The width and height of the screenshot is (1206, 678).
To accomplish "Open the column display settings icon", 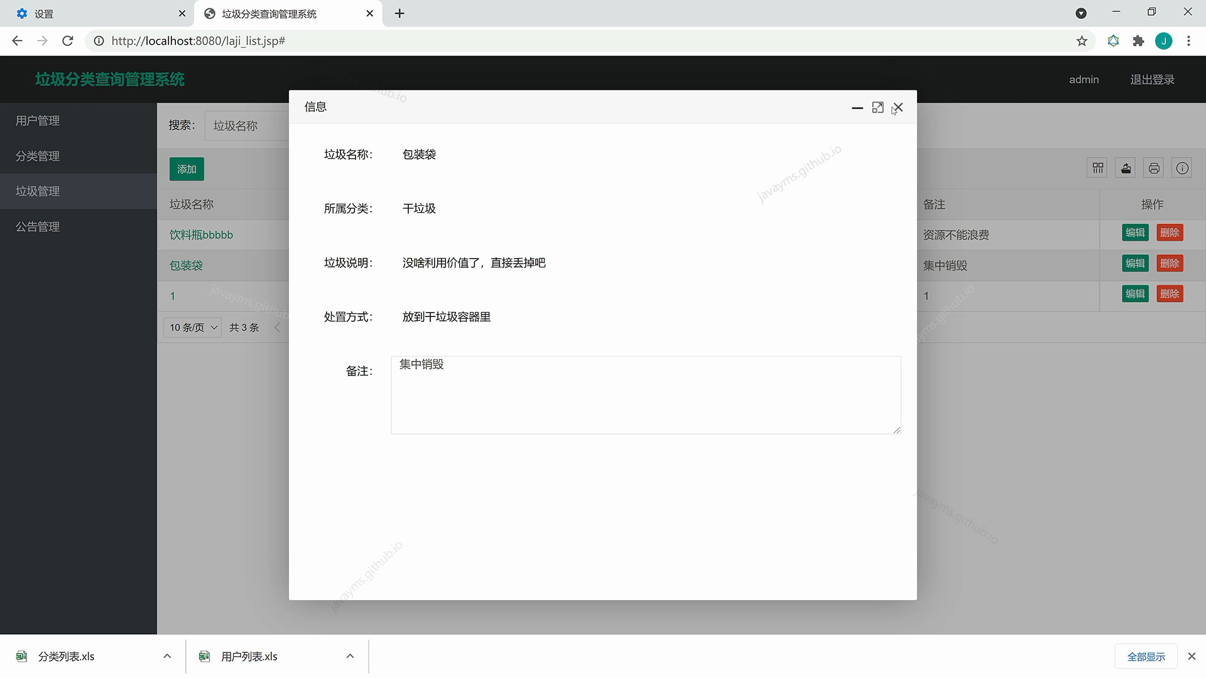I will [x=1097, y=168].
